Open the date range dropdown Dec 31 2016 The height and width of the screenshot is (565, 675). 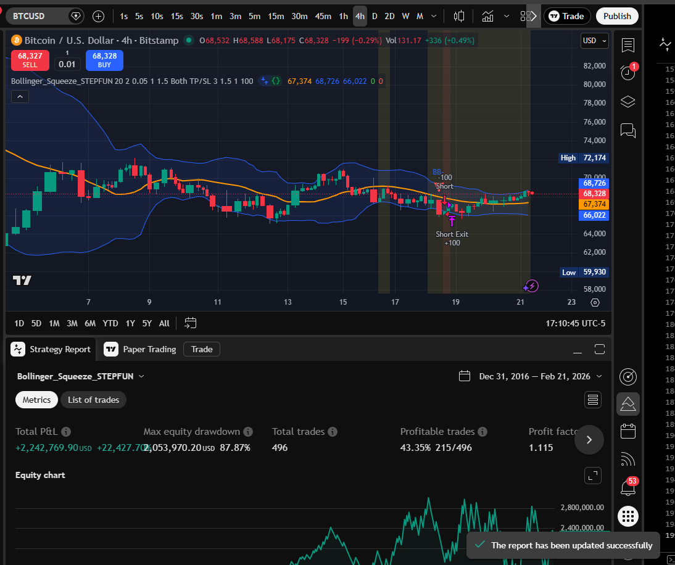click(531, 376)
